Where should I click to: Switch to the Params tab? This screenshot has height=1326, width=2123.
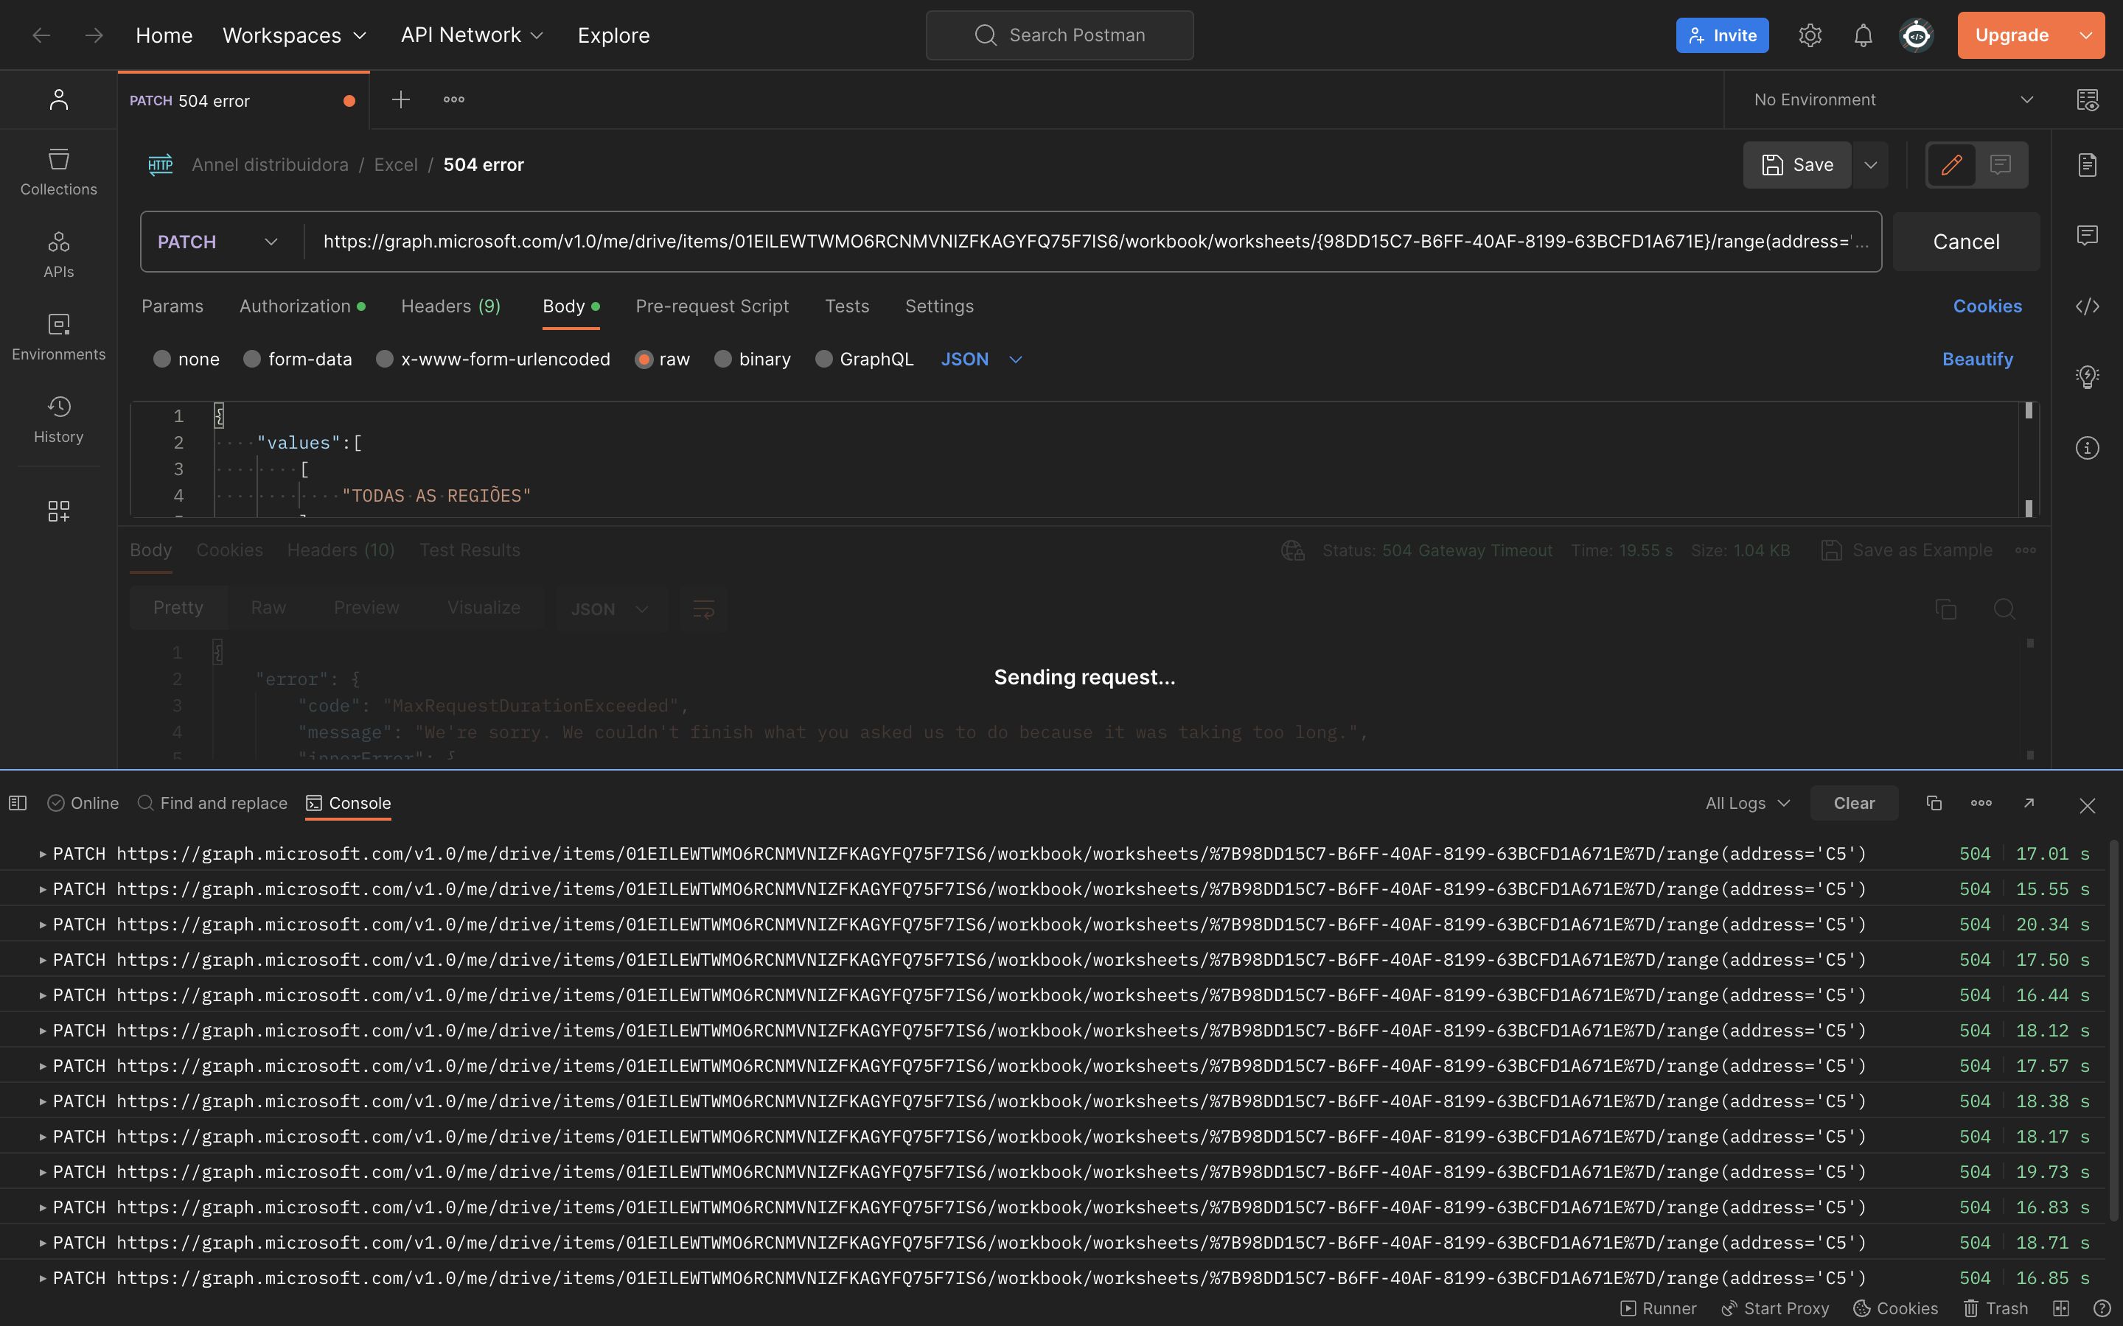(x=172, y=306)
